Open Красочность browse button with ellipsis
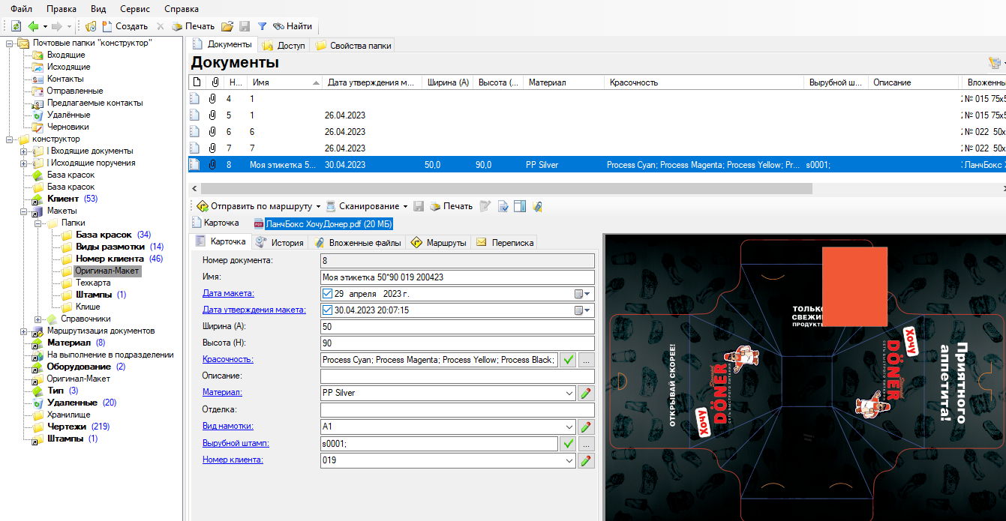Viewport: 1006px width, 521px height. point(586,360)
